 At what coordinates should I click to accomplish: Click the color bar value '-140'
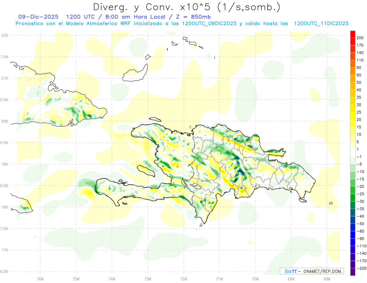click(362, 253)
